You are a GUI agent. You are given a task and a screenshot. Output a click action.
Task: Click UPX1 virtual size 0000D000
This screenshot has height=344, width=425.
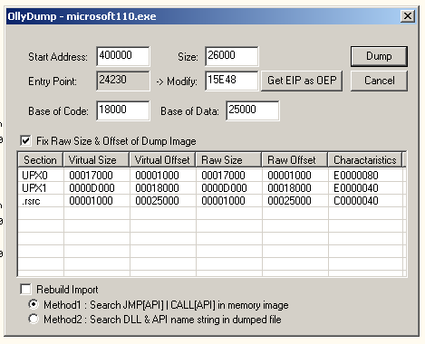pyautogui.click(x=92, y=188)
